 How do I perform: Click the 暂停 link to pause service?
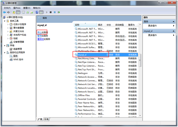point(40,36)
